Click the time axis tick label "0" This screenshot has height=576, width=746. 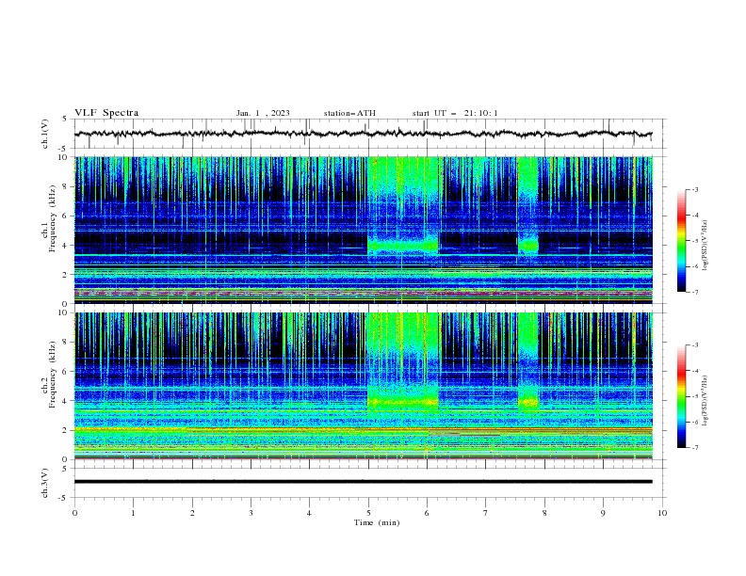(x=74, y=513)
